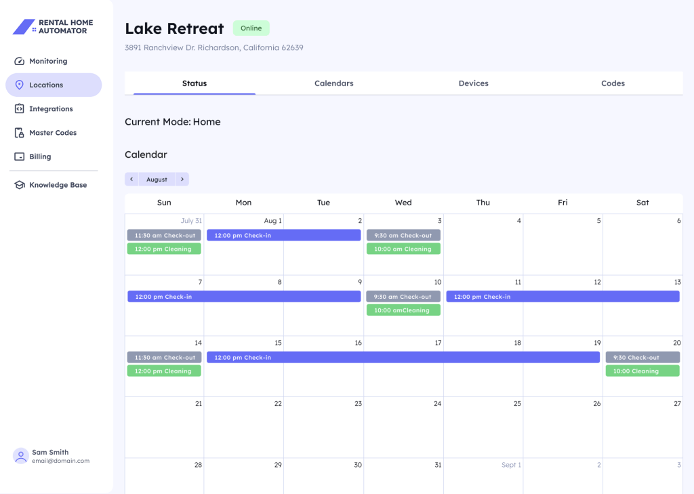Open the Aug 1 12:00 pm Check-in event
This screenshot has height=494, width=694.
(x=283, y=235)
